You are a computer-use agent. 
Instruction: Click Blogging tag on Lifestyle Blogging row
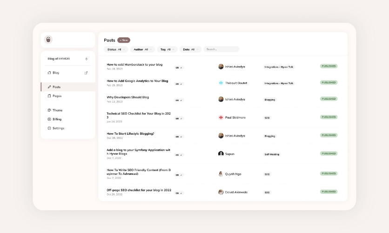point(270,136)
